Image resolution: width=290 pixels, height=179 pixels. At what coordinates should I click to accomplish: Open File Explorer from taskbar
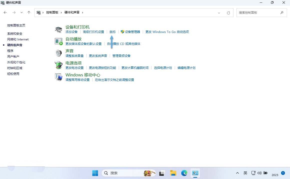pos(173,173)
